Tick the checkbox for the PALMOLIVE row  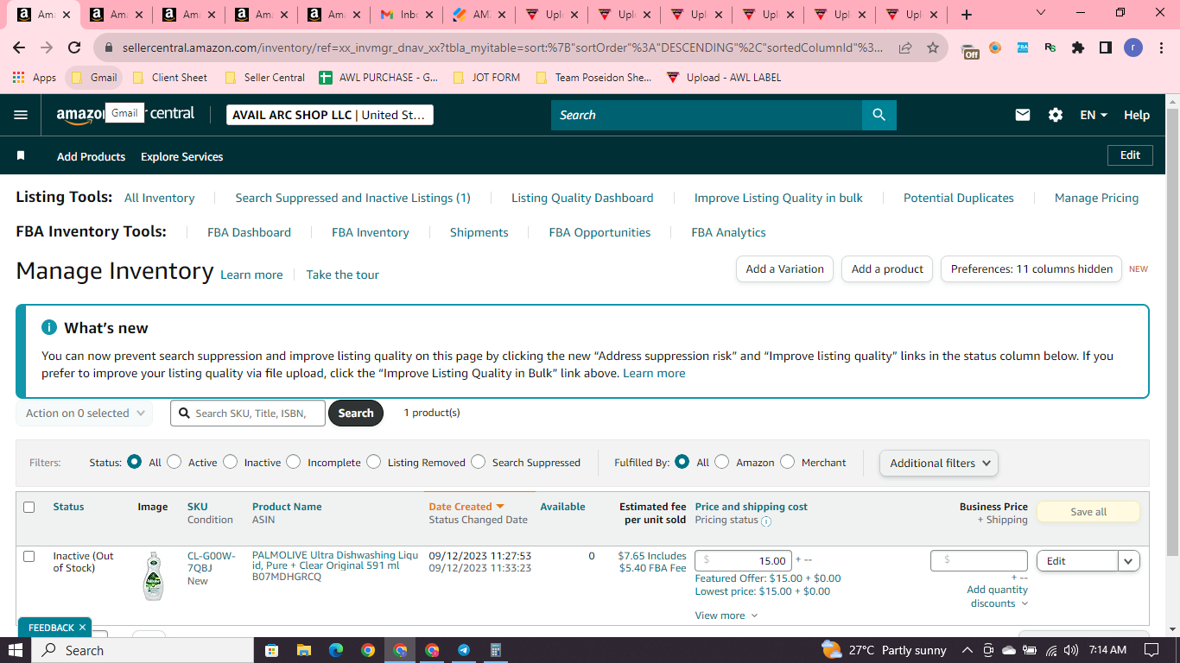tap(29, 556)
